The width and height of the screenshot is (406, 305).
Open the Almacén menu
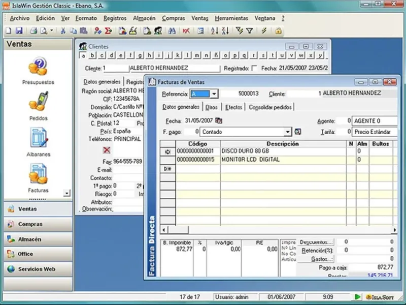144,18
